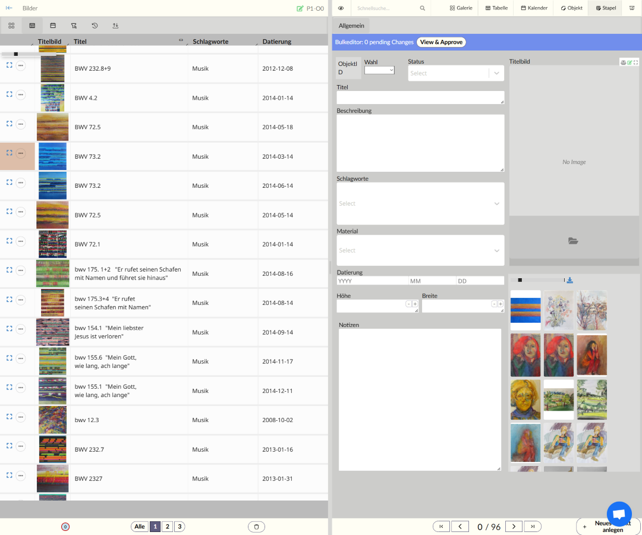Click the trash icon in bottom bar

[x=256, y=527]
